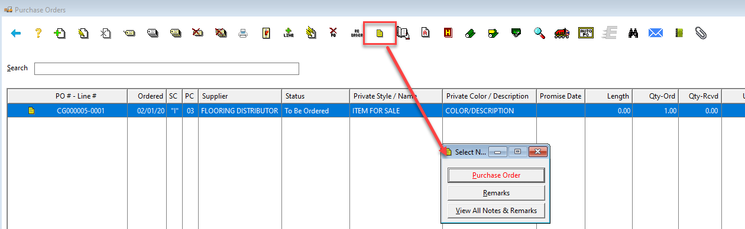Click the single white label tag icon
Image resolution: width=745 pixels, height=229 pixels.
tap(129, 34)
